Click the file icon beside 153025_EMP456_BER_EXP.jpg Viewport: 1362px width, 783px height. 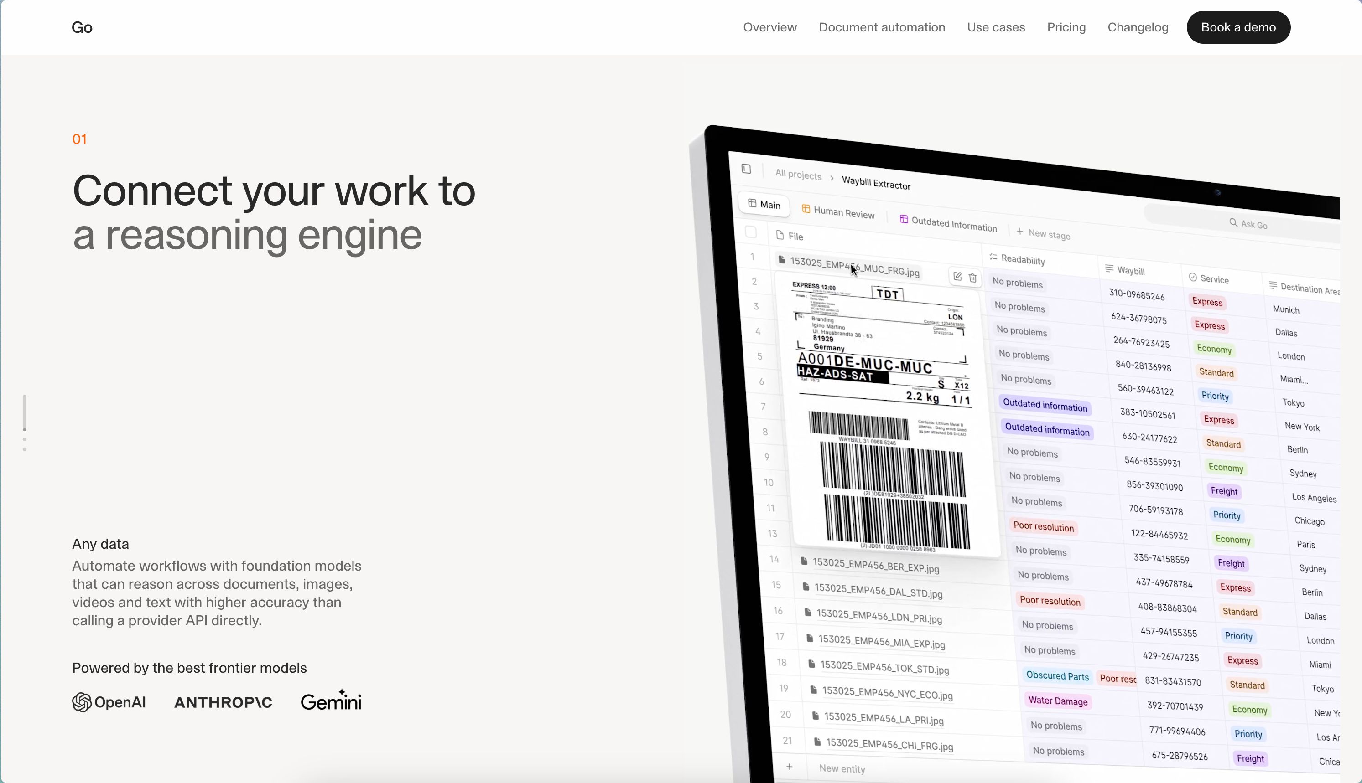(803, 561)
